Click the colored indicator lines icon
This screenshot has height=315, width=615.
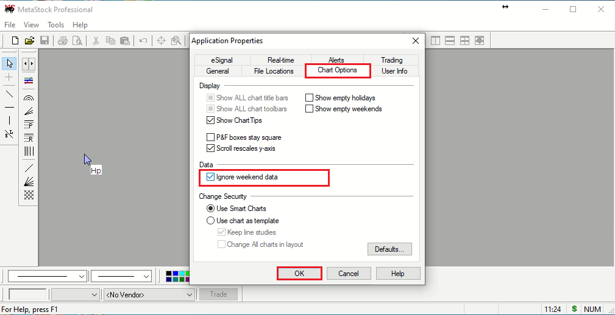pos(29,81)
